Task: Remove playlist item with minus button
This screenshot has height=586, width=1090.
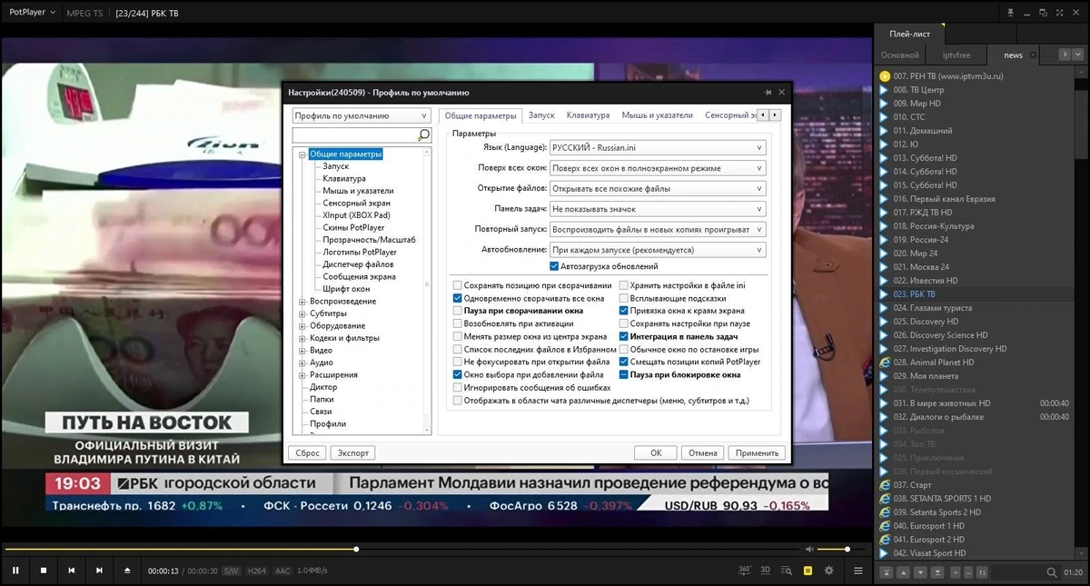Action: click(967, 572)
